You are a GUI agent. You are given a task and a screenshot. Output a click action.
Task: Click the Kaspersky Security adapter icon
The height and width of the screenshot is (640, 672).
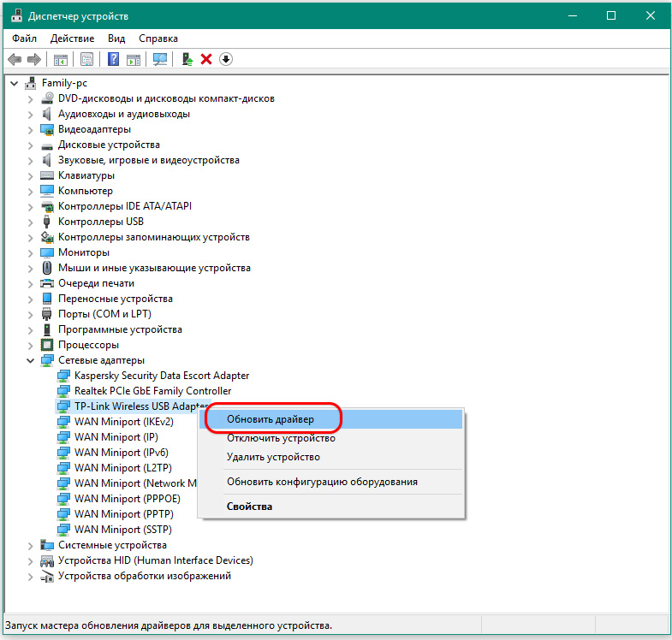pos(63,376)
